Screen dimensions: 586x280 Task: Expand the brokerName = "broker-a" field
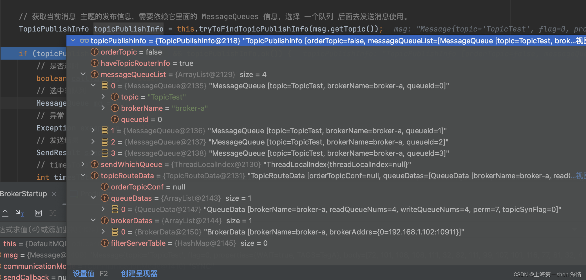pos(103,108)
